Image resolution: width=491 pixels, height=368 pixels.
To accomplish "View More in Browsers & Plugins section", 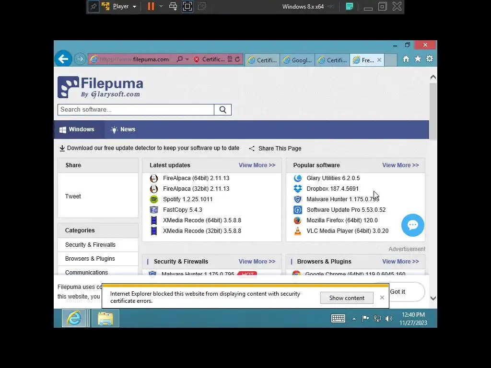I will [x=400, y=262].
